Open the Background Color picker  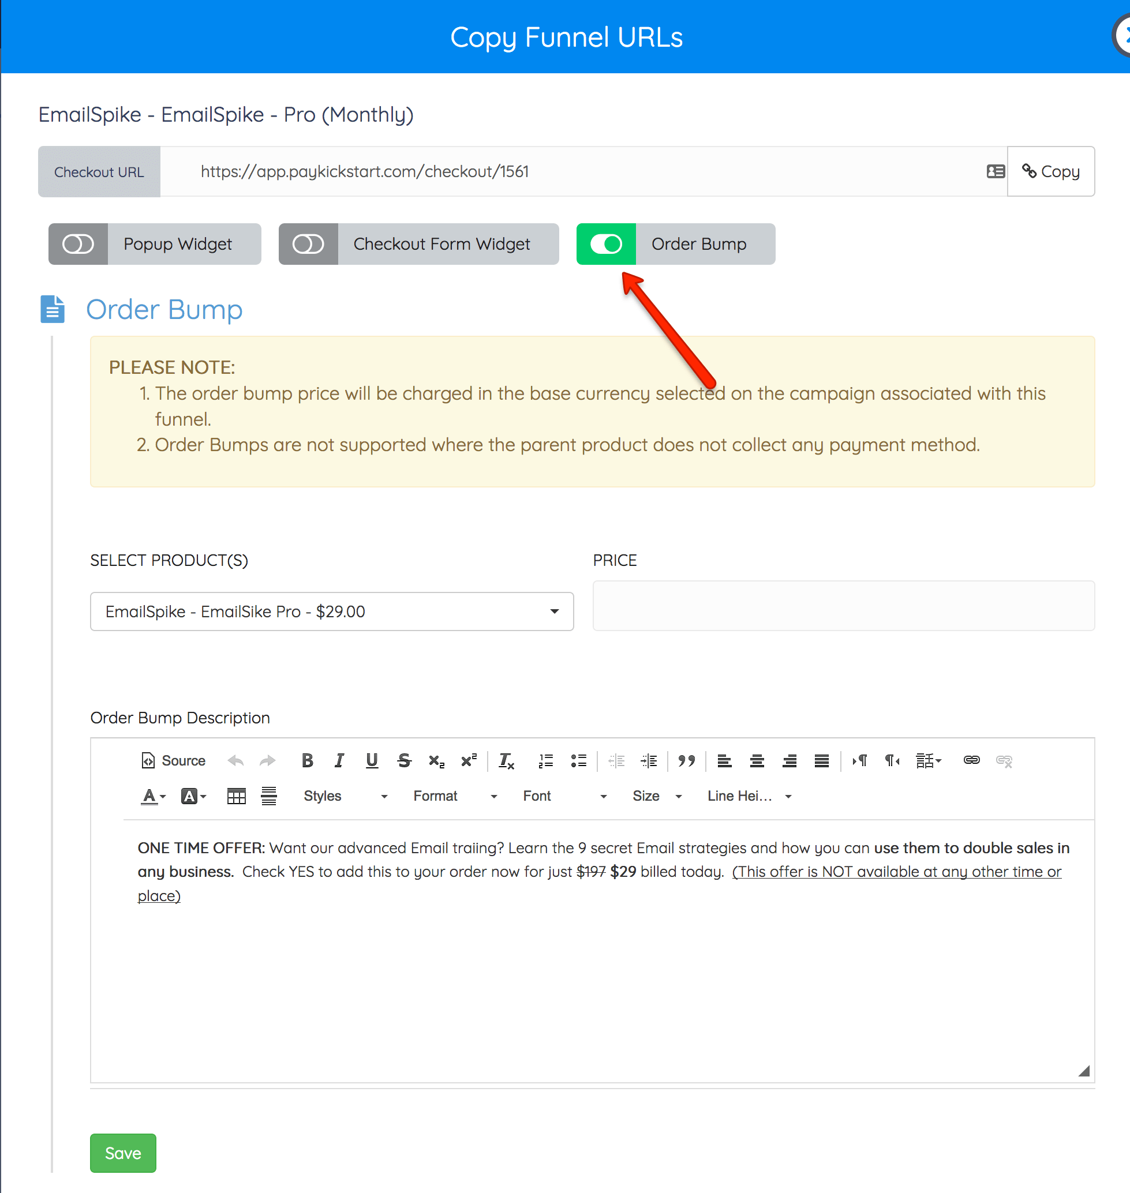(x=193, y=796)
